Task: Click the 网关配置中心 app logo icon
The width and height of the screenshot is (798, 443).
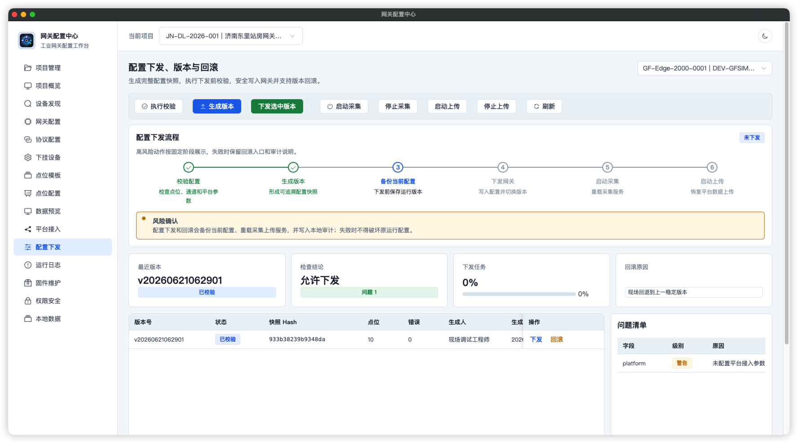Action: tap(26, 40)
